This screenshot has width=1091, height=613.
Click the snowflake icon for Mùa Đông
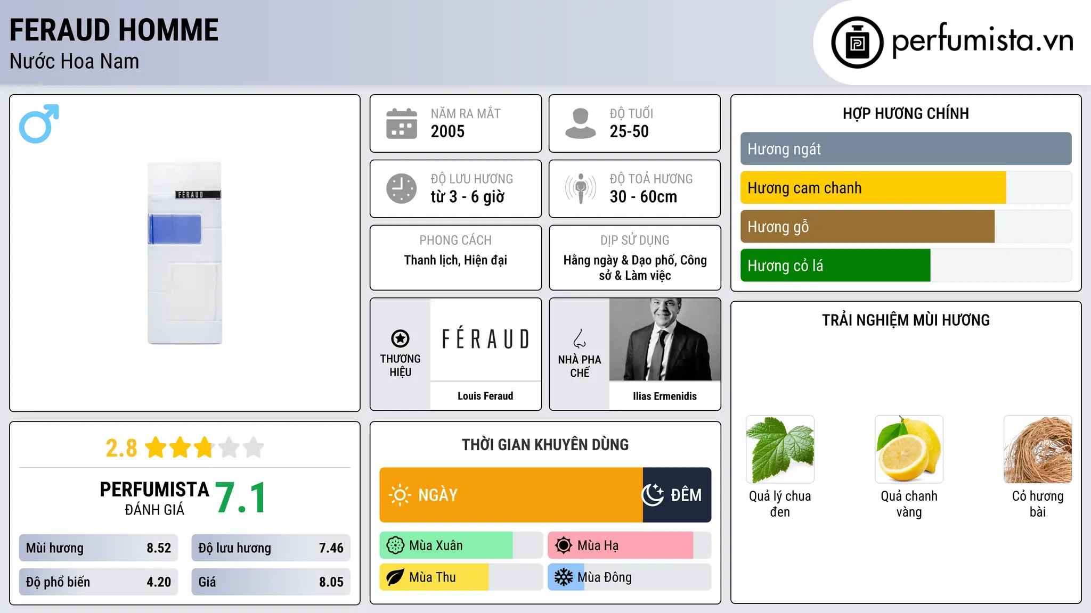(x=564, y=577)
